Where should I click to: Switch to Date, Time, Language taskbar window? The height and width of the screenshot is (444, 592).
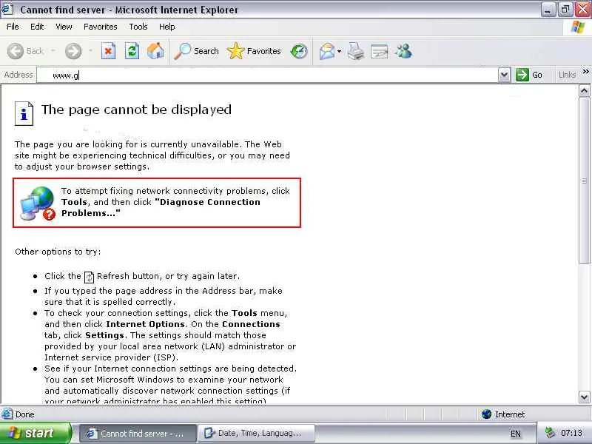257,433
